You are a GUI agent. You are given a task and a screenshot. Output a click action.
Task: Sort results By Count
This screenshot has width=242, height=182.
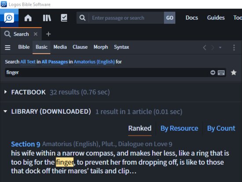point(221,128)
